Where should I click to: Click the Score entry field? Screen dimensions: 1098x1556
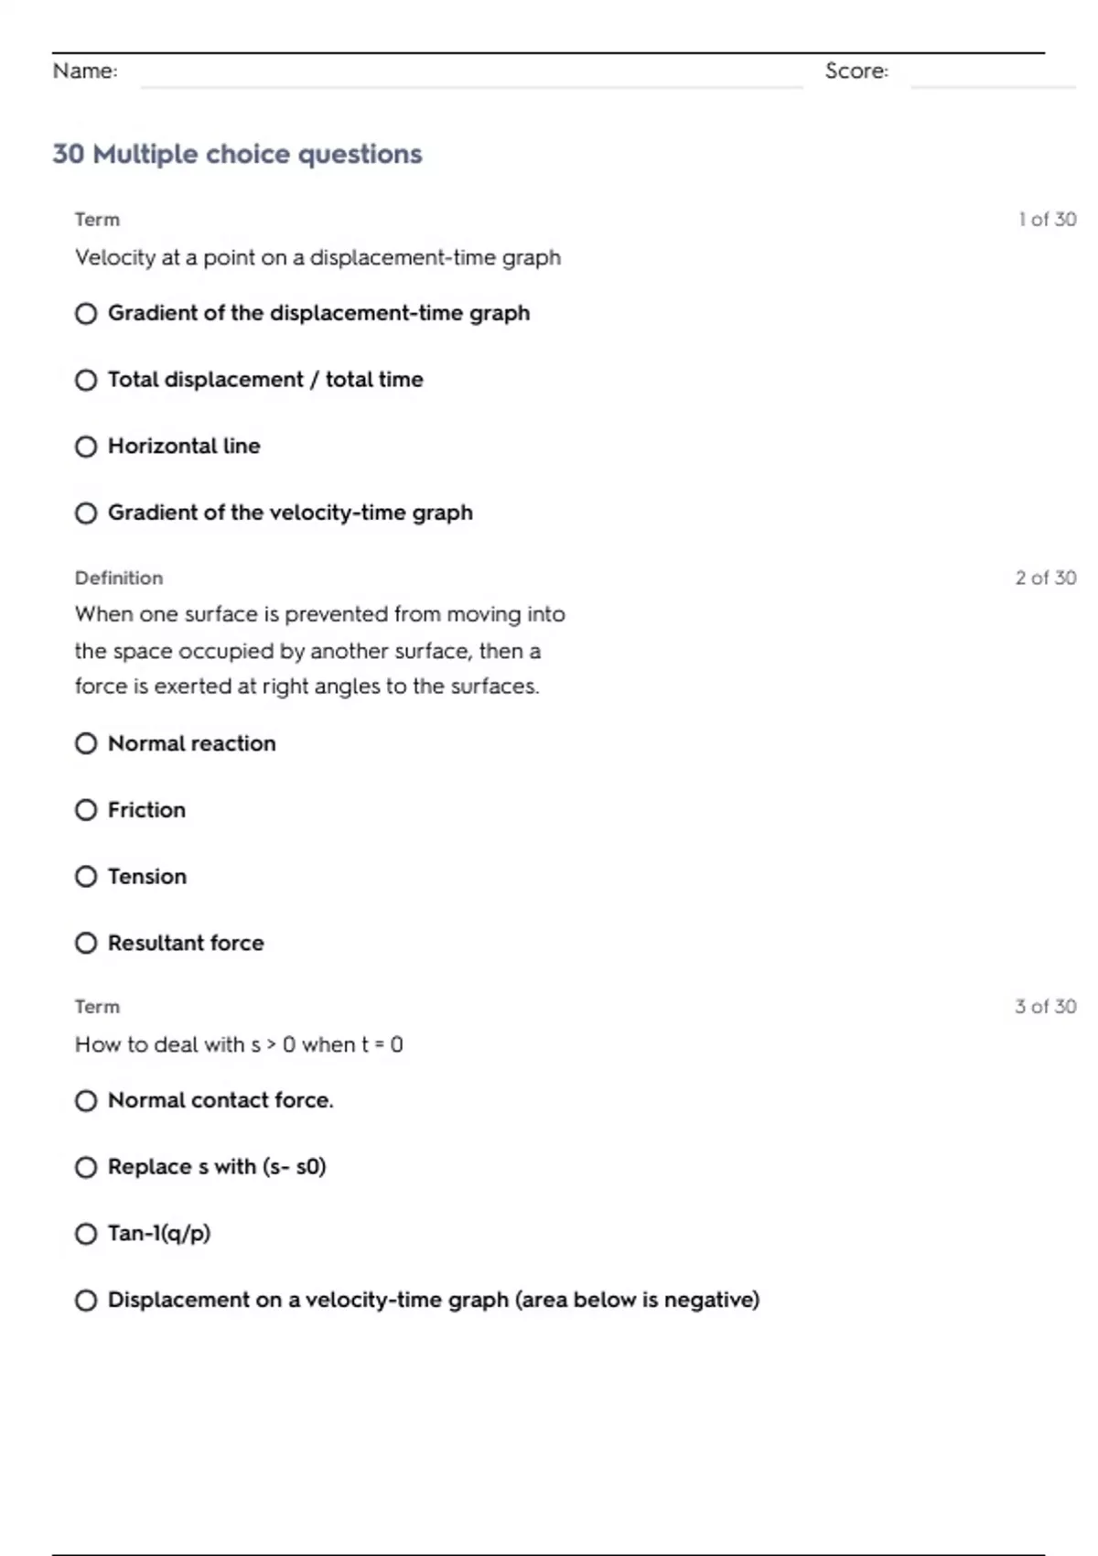coord(993,75)
